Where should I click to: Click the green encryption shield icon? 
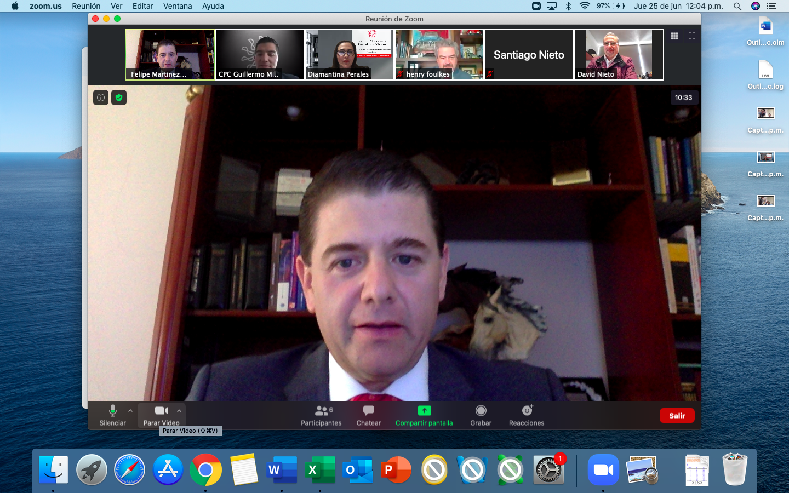(119, 98)
